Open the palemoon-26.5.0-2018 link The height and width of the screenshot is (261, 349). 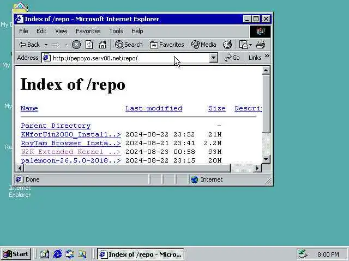pyautogui.click(x=71, y=160)
